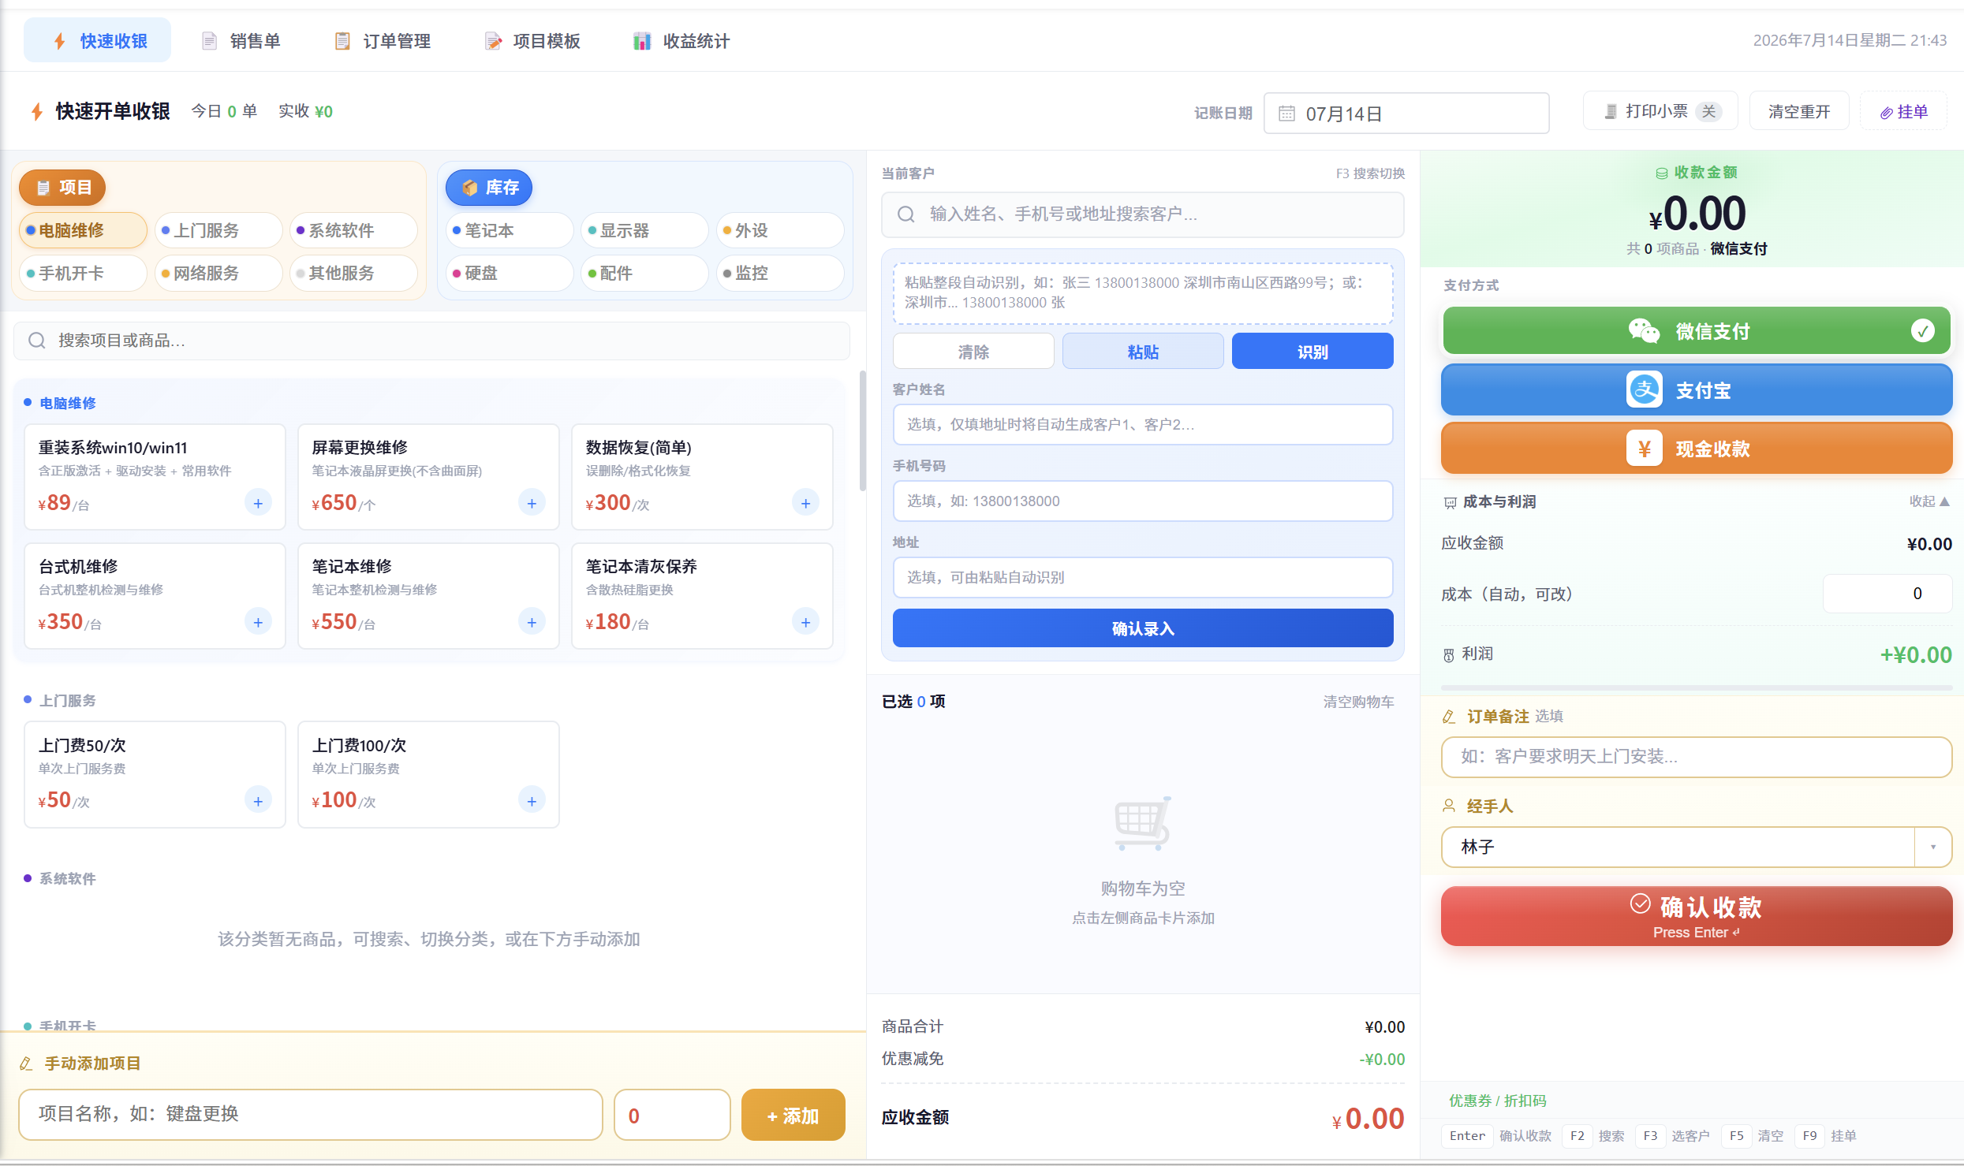This screenshot has width=1964, height=1166.
Task: Filter by 监控 inventory chip
Action: [x=780, y=273]
